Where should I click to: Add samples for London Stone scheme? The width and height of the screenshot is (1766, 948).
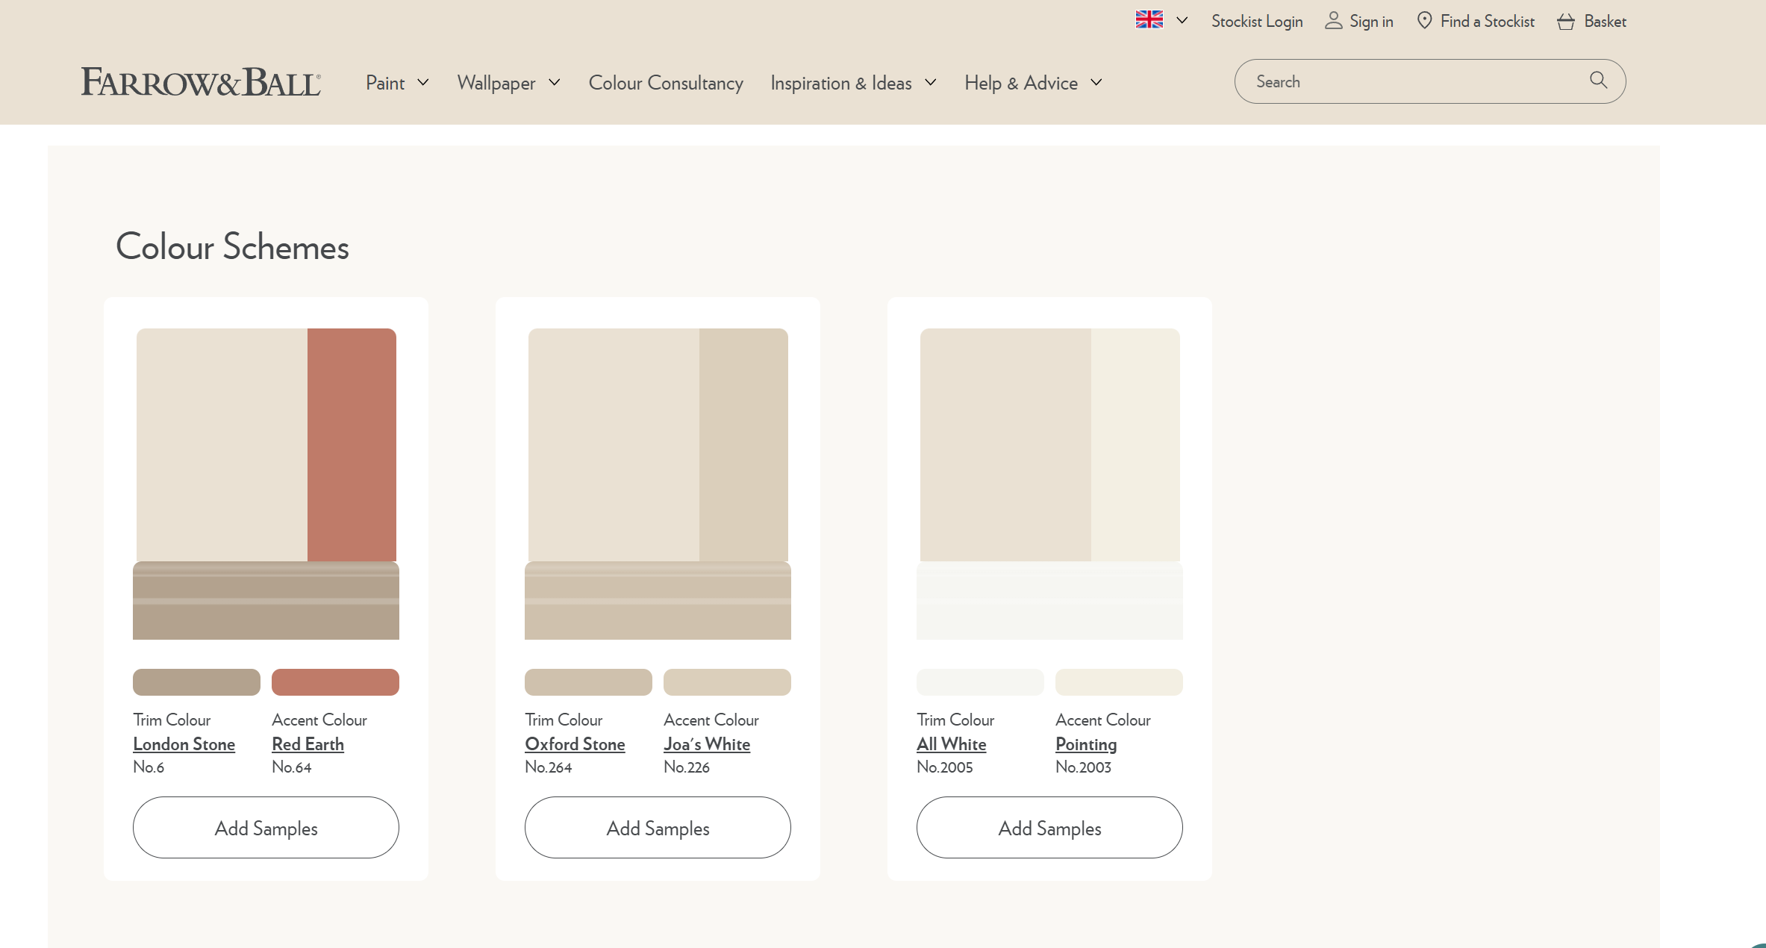(x=266, y=828)
